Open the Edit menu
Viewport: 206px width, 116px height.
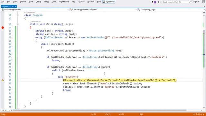(9, 2)
